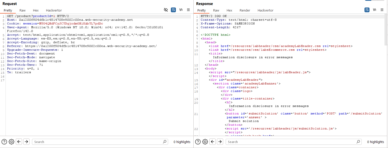388x148 pixels.
Task: Open the Request panel hamburger options menu
Action: point(188,10)
